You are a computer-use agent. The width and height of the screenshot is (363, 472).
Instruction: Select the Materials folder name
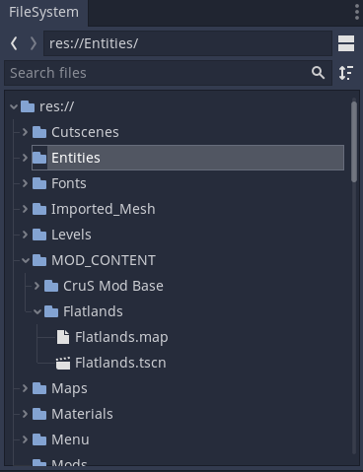click(82, 414)
